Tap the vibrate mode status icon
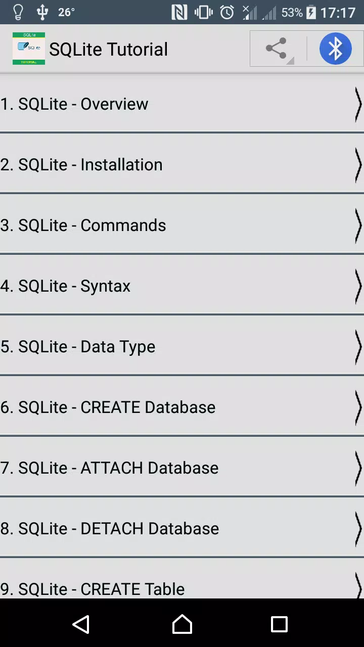The height and width of the screenshot is (647, 364). (x=203, y=12)
